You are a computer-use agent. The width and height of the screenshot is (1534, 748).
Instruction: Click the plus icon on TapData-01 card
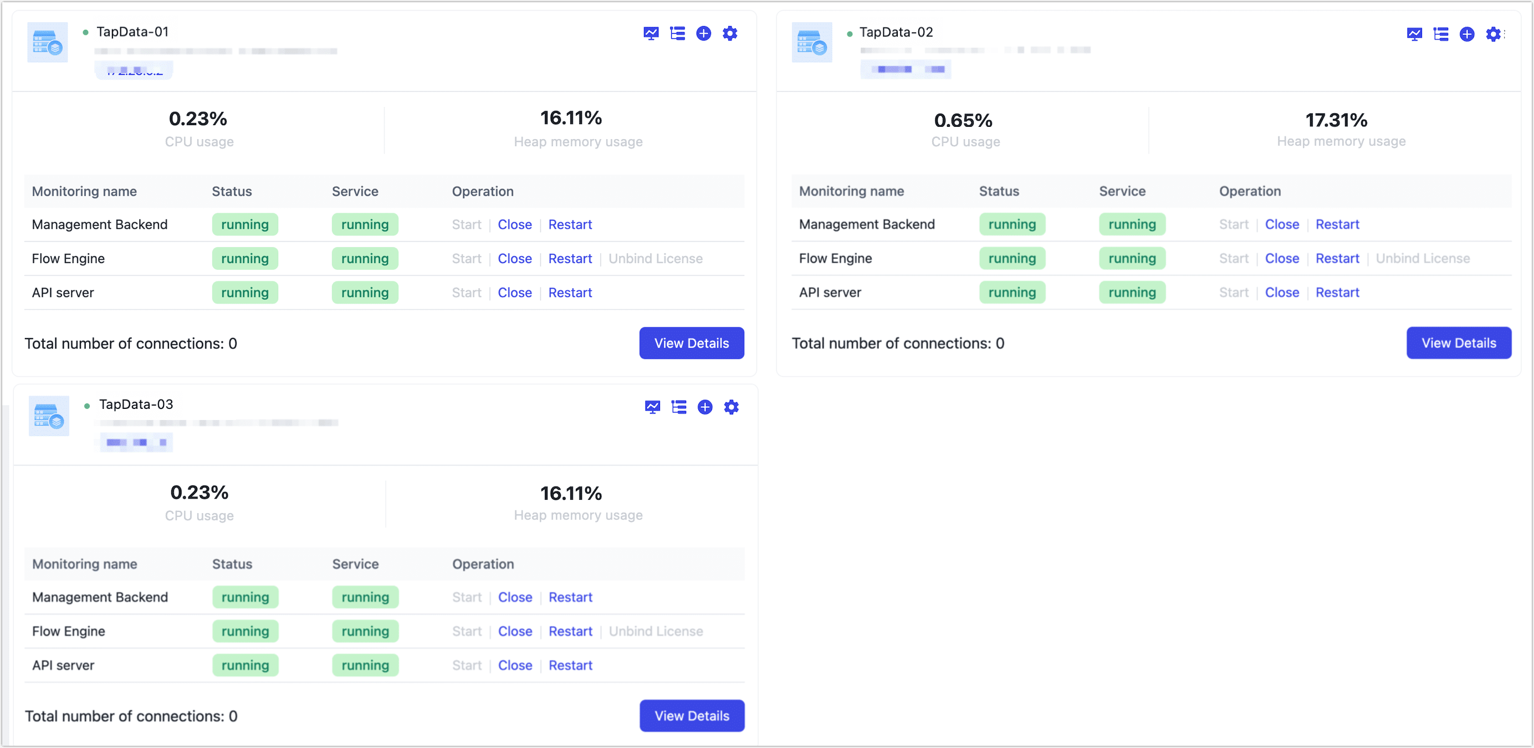point(703,33)
